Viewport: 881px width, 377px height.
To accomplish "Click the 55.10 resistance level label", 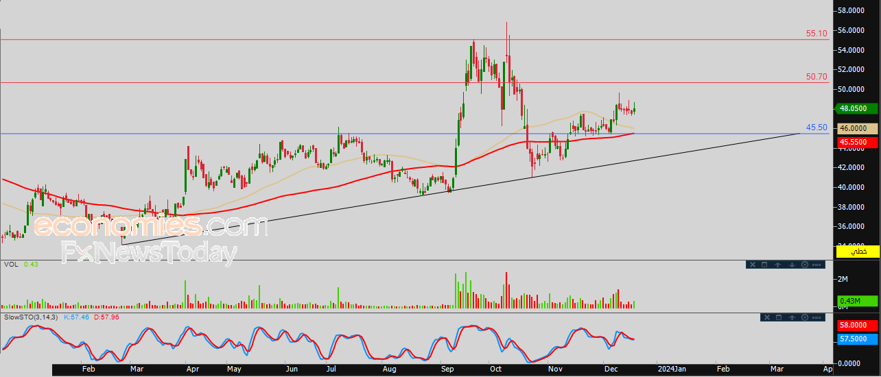I will 817,33.
